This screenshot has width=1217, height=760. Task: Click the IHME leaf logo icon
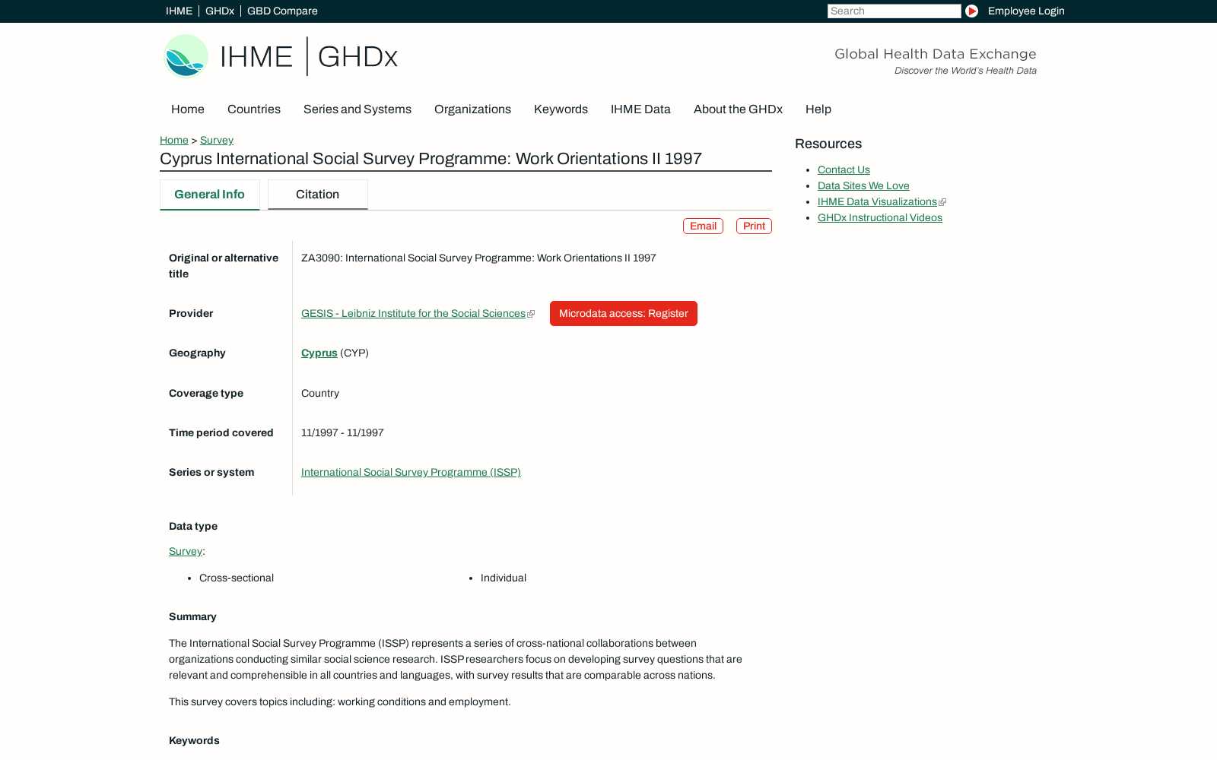click(x=186, y=56)
